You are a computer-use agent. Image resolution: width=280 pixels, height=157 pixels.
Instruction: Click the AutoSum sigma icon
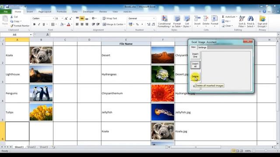223,17
